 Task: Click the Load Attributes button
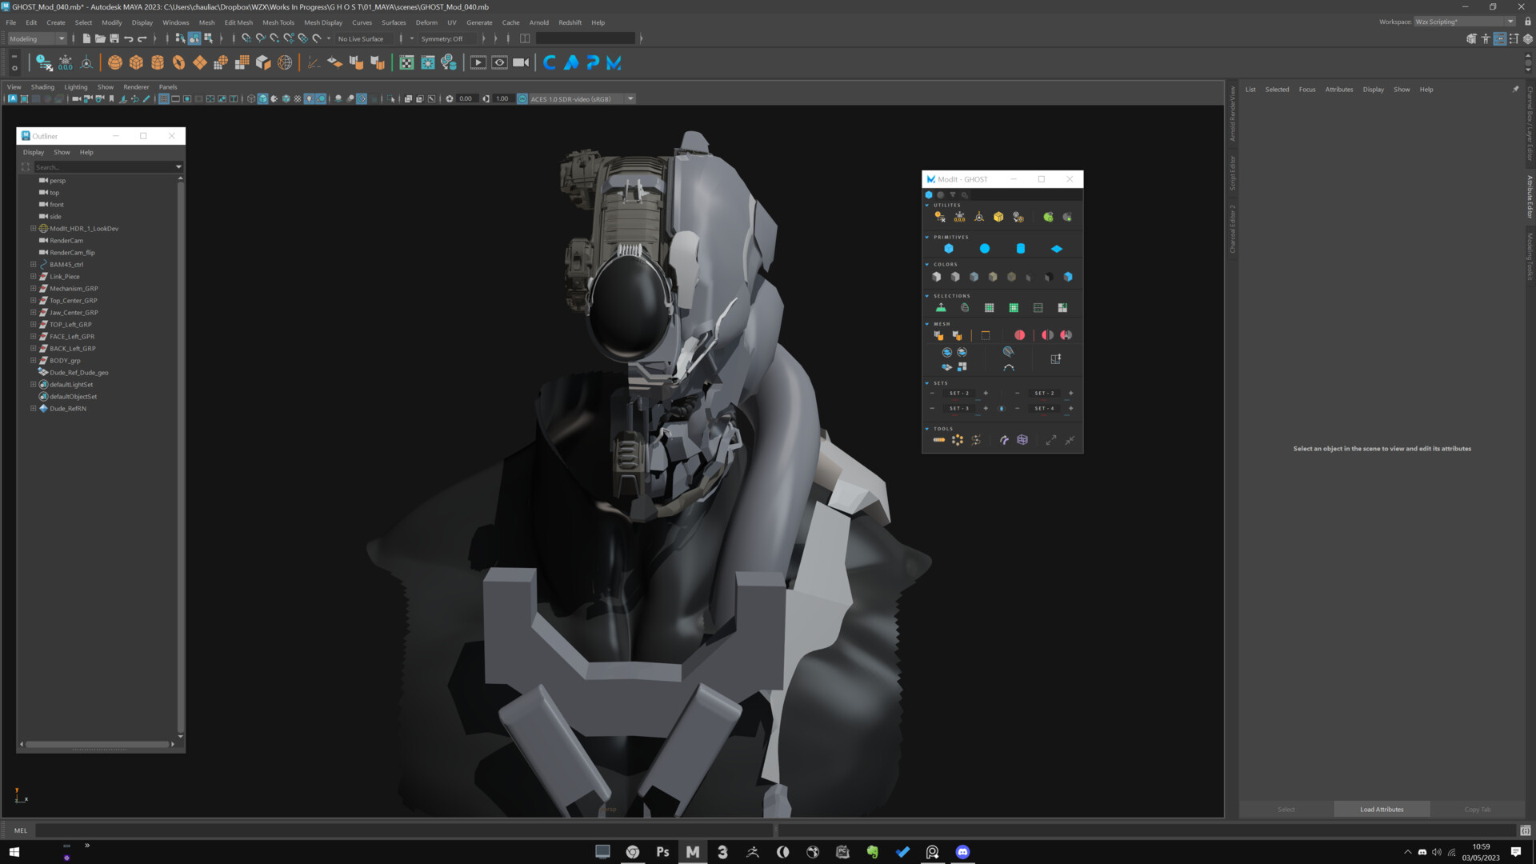[1381, 809]
